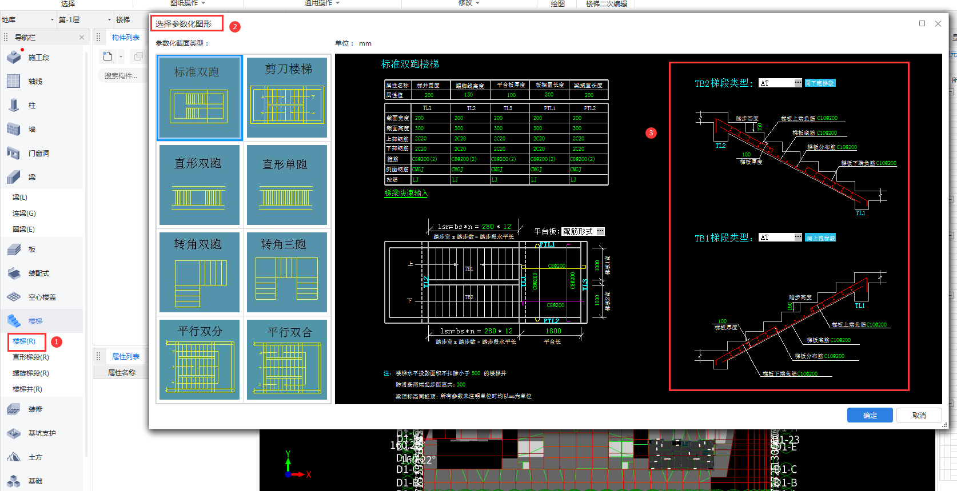This screenshot has height=491, width=957.
Task: Select the 剪刀楼梯 stair type thumbnail
Action: 287,98
